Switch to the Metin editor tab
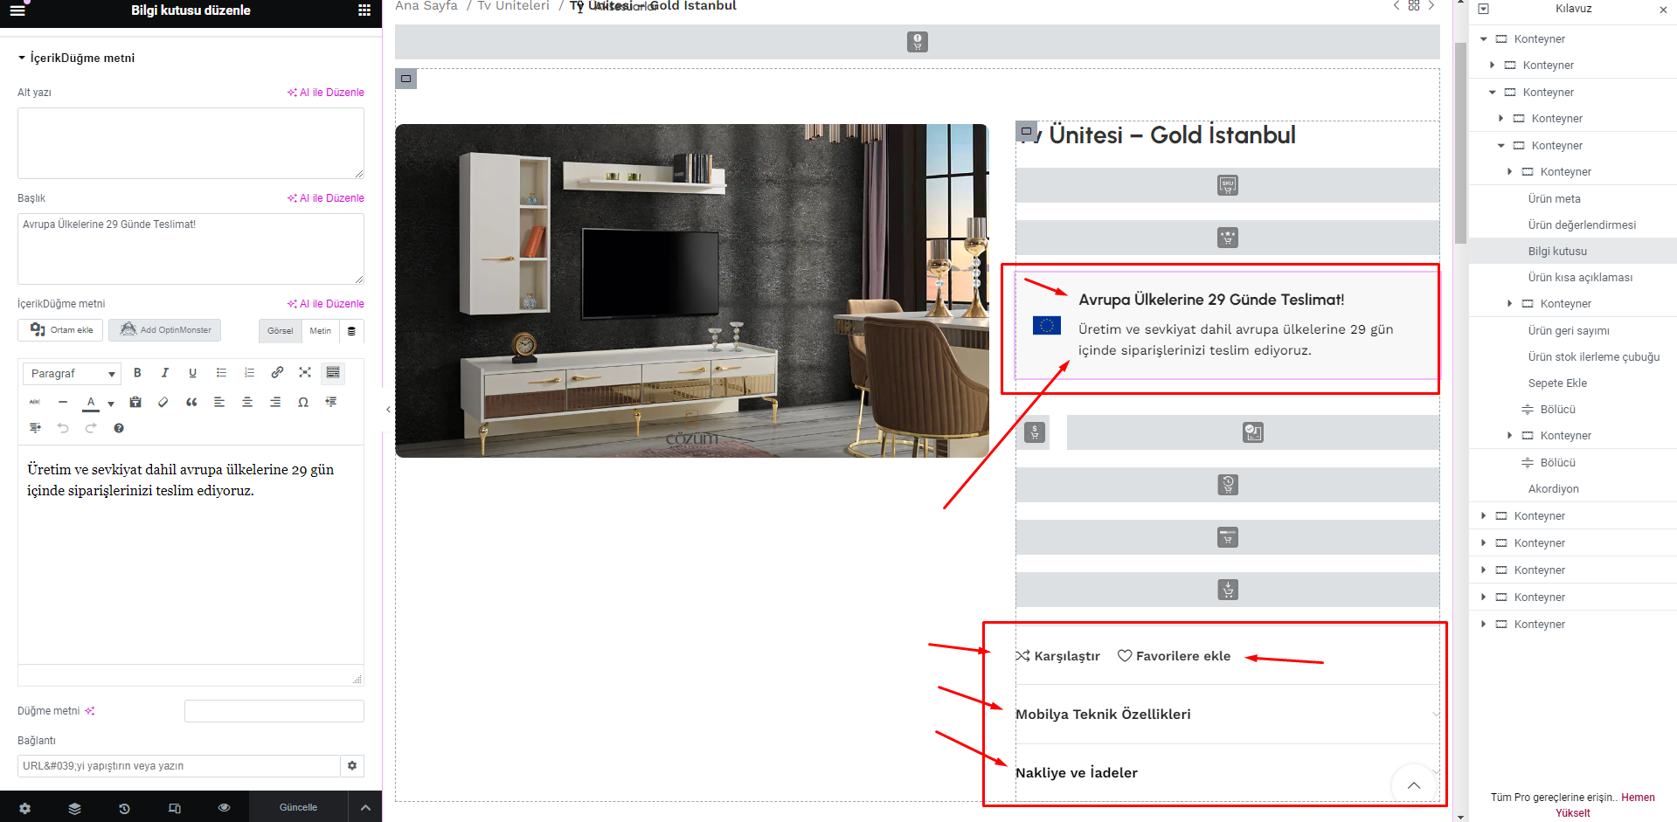The height and width of the screenshot is (822, 1677). point(321,331)
